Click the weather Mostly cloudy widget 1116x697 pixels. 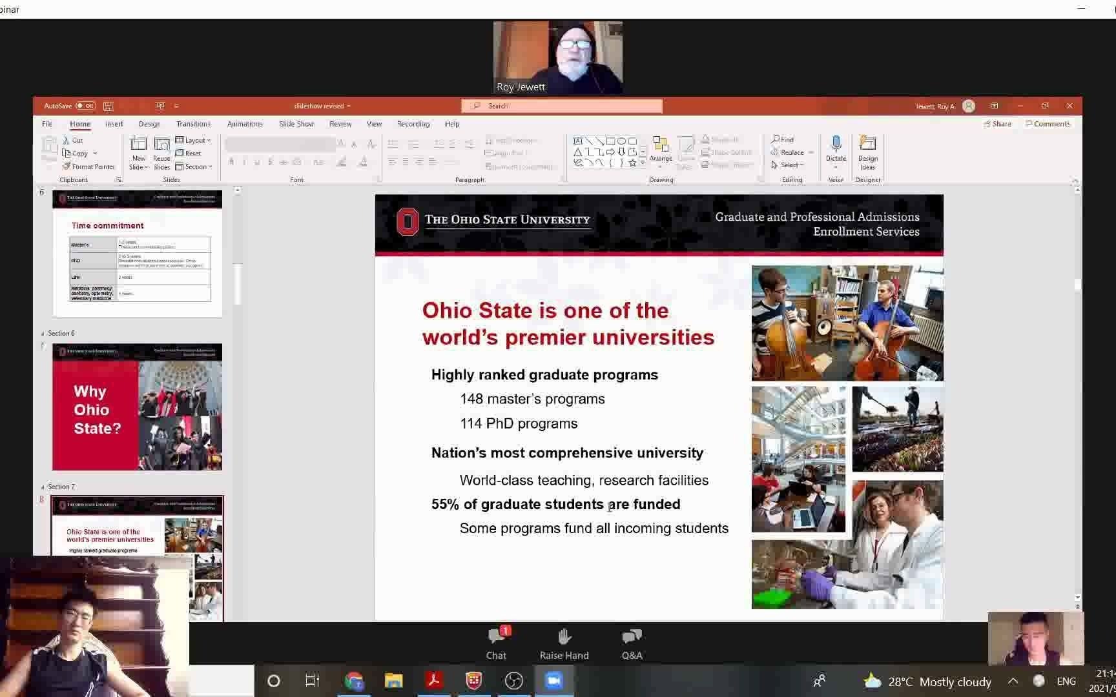(x=927, y=681)
